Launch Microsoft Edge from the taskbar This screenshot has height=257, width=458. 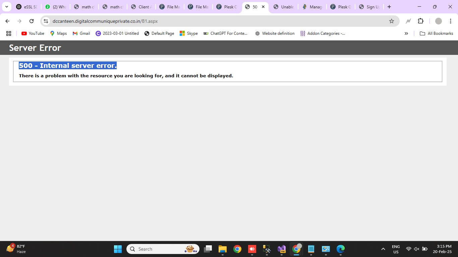tap(340, 249)
